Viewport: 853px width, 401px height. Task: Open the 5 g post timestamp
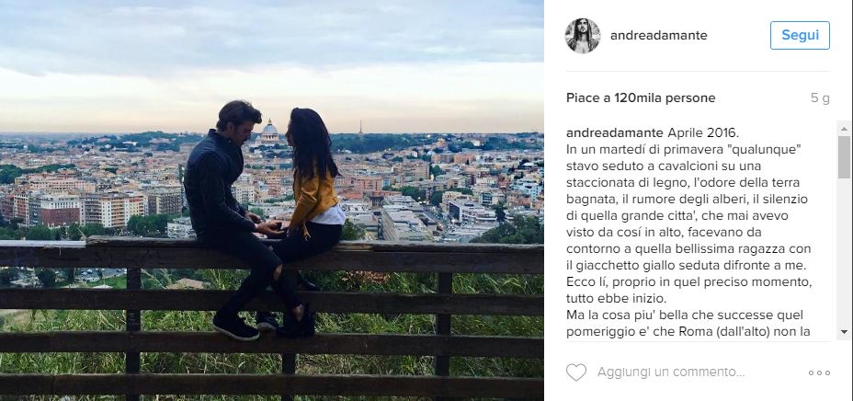click(820, 97)
